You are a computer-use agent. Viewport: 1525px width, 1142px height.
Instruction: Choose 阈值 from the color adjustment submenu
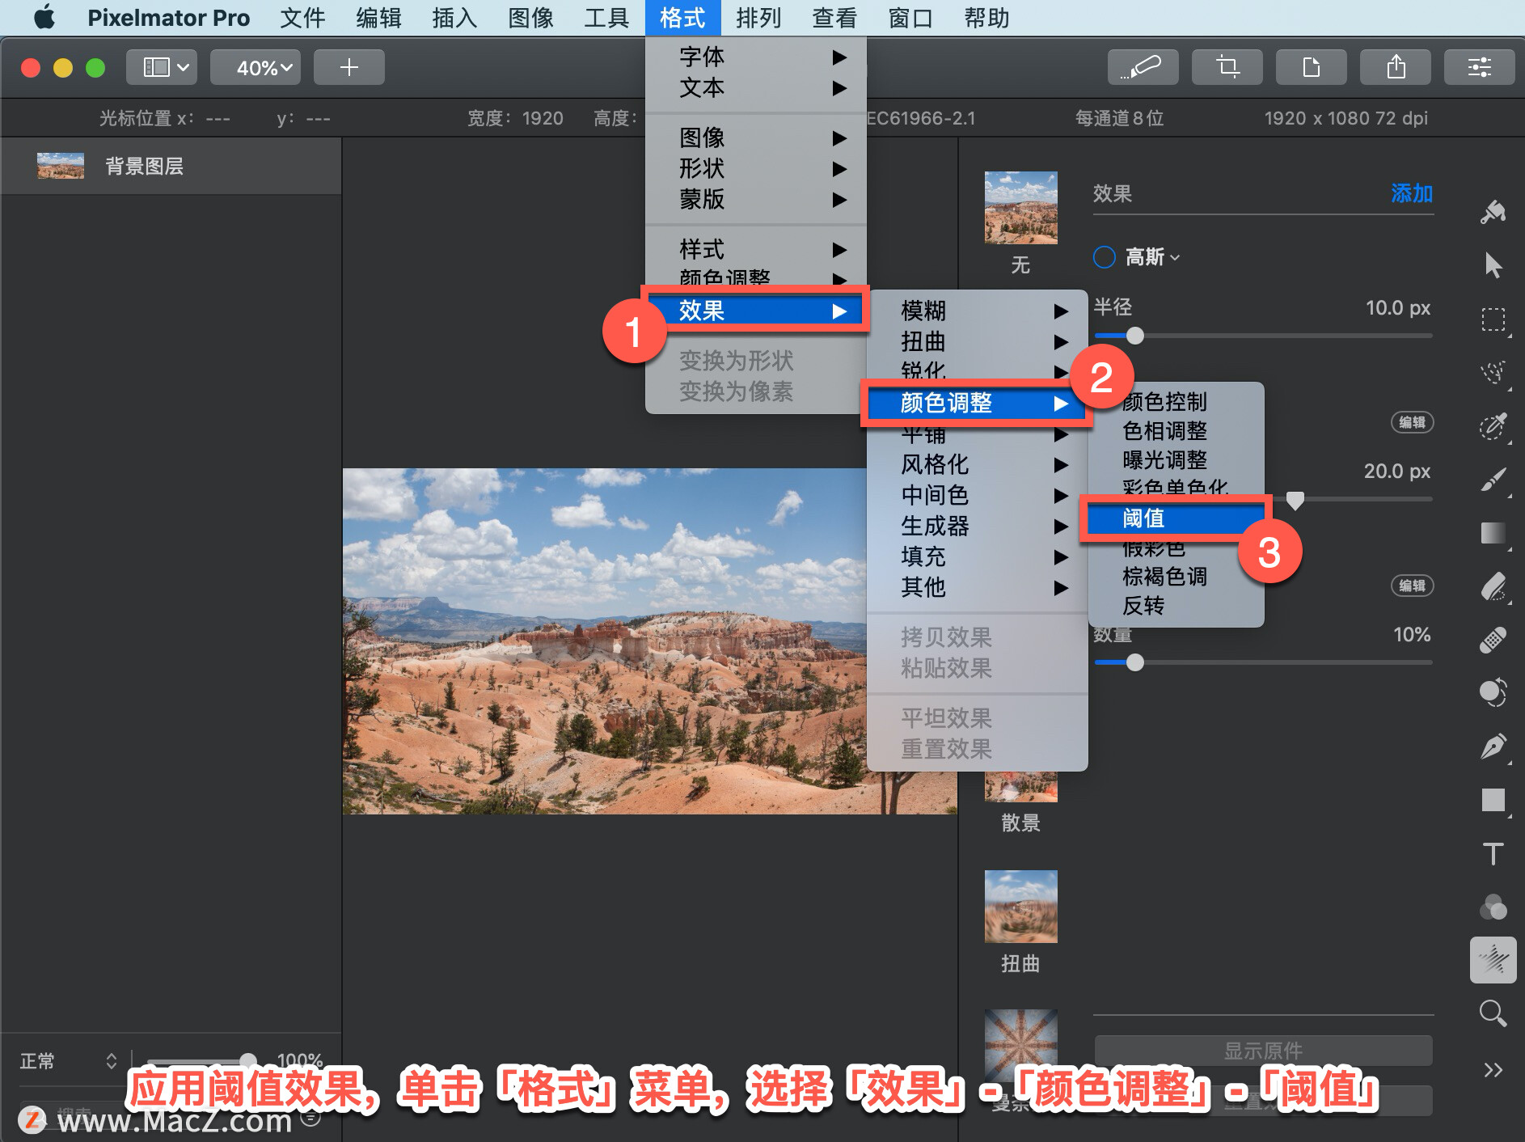tap(1176, 518)
